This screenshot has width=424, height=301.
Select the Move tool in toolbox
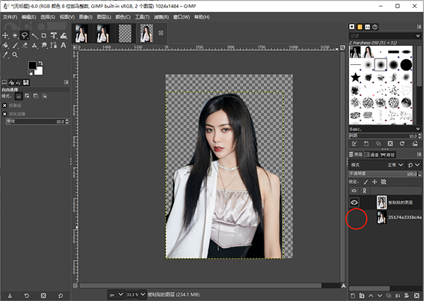tap(6, 35)
